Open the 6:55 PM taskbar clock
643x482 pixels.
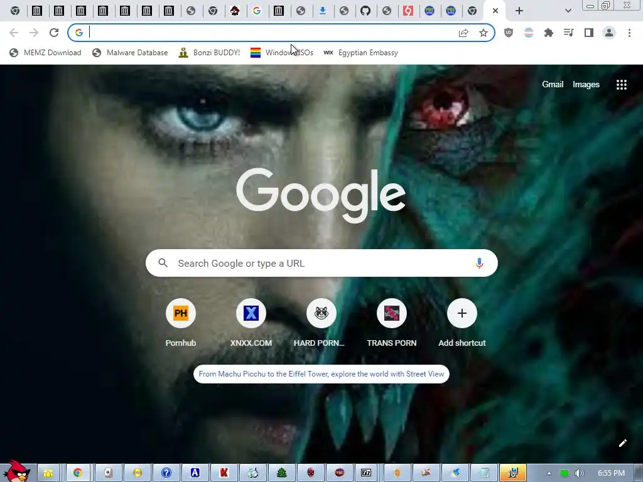tap(611, 473)
